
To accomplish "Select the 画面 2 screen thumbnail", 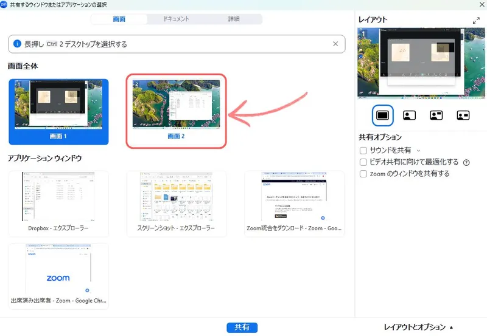I will [176, 110].
